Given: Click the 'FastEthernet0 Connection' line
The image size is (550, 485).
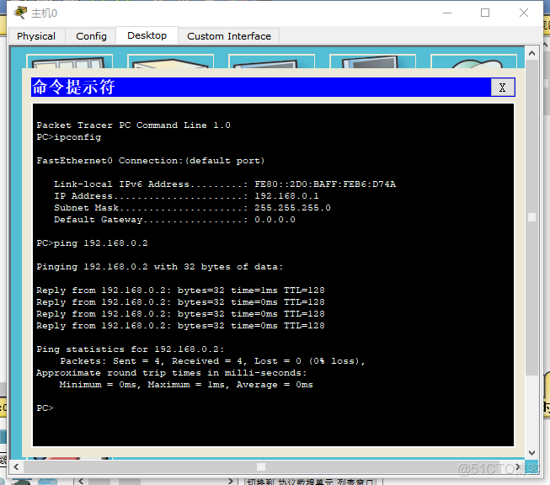Looking at the screenshot, I should click(151, 161).
